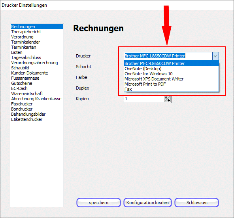This screenshot has width=234, height=218.
Task: Click the speichern button
Action: tap(98, 203)
